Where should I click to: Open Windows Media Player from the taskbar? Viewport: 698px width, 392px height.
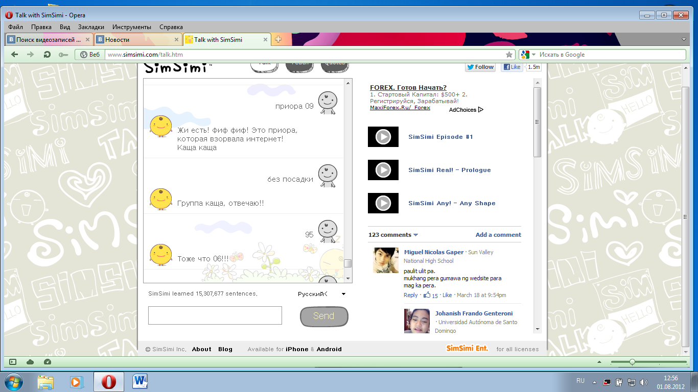(x=76, y=382)
